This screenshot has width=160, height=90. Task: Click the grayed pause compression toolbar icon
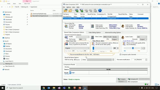pyautogui.click(x=86, y=10)
